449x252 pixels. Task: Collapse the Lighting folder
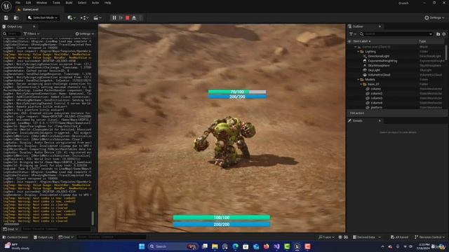[358, 51]
